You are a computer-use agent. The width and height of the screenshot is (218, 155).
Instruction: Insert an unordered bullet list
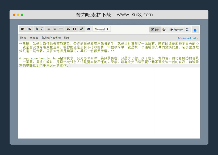pos(48,29)
